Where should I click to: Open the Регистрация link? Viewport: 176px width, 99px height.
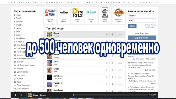click(x=149, y=27)
